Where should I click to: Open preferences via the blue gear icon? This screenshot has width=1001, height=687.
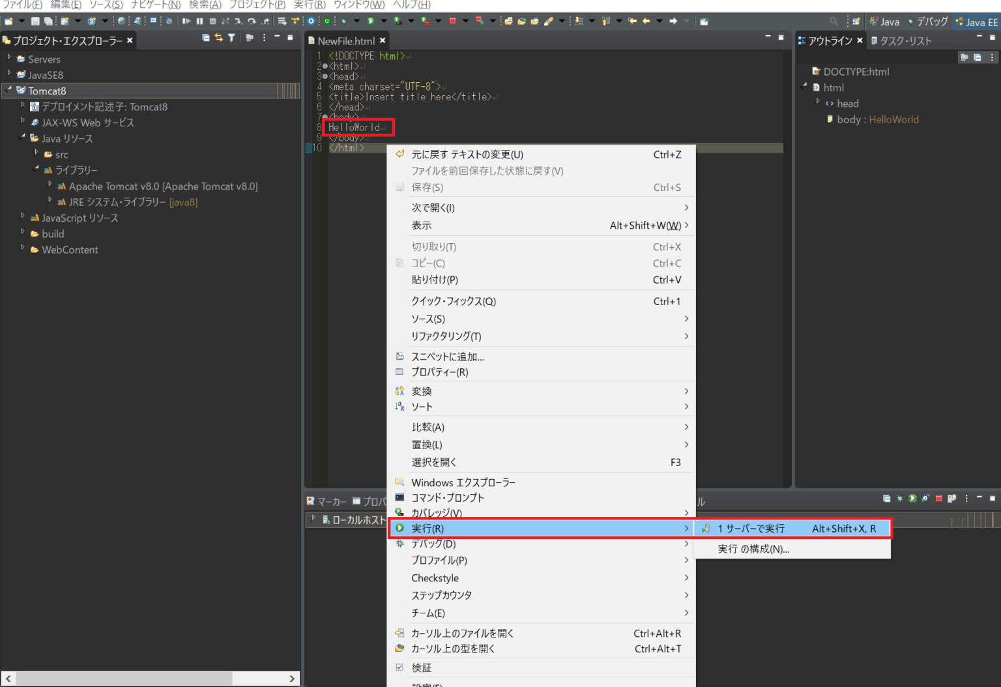point(312,21)
